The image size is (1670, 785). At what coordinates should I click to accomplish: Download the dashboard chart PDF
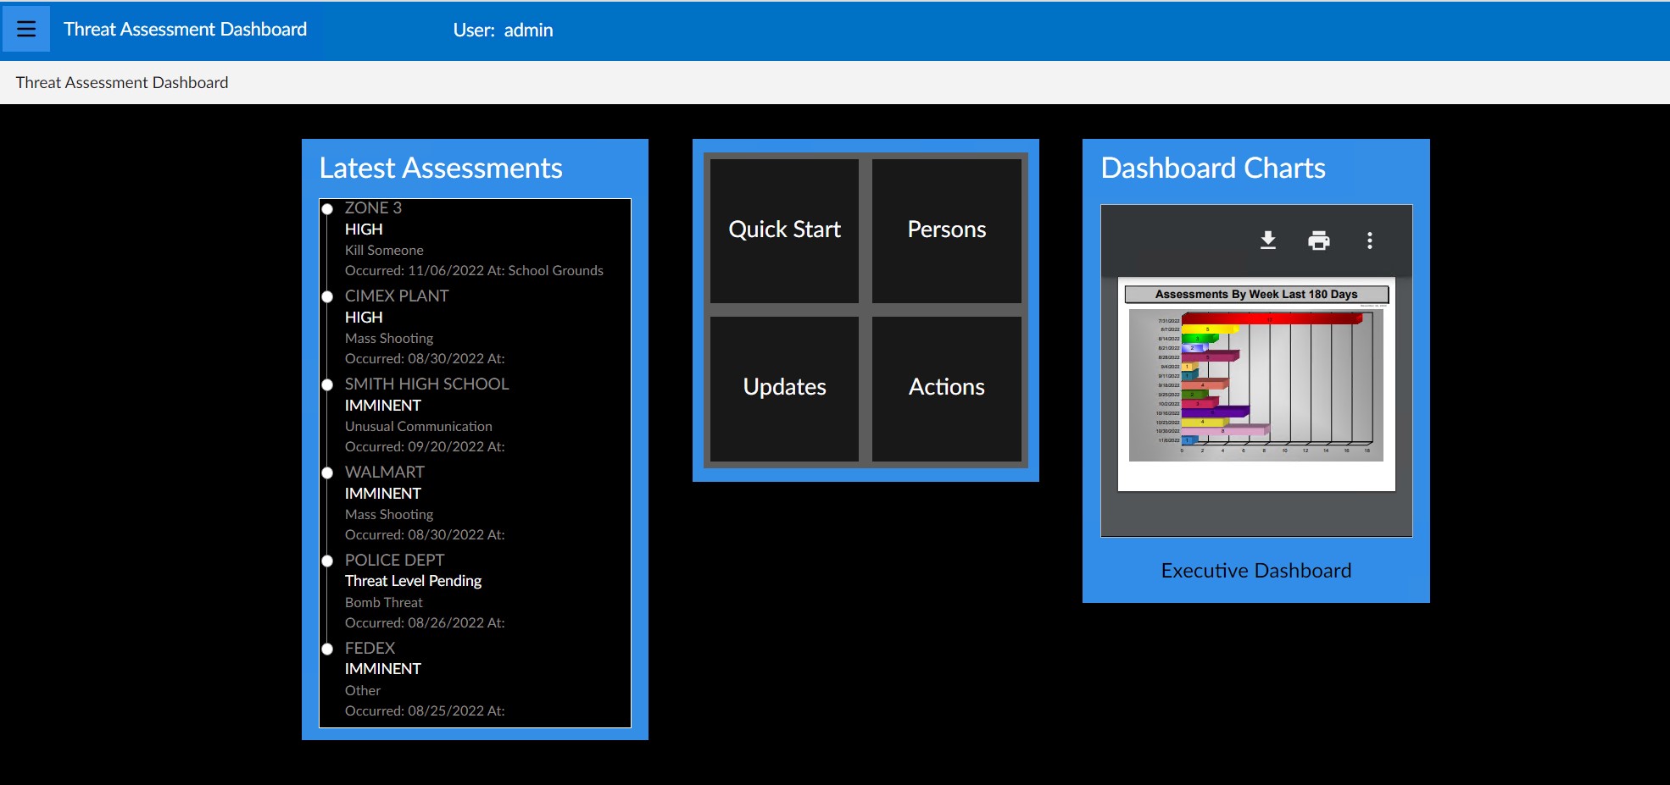pyautogui.click(x=1267, y=240)
